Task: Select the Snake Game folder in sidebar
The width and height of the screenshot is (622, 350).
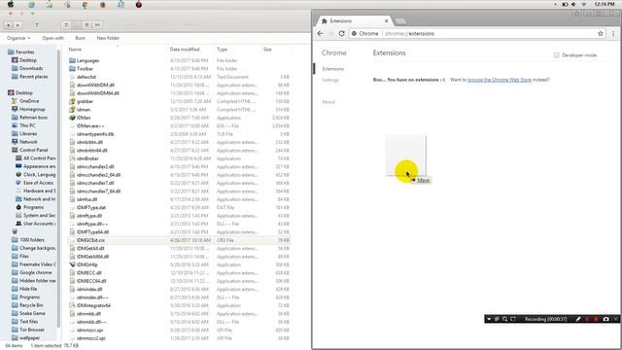Action: 32,313
